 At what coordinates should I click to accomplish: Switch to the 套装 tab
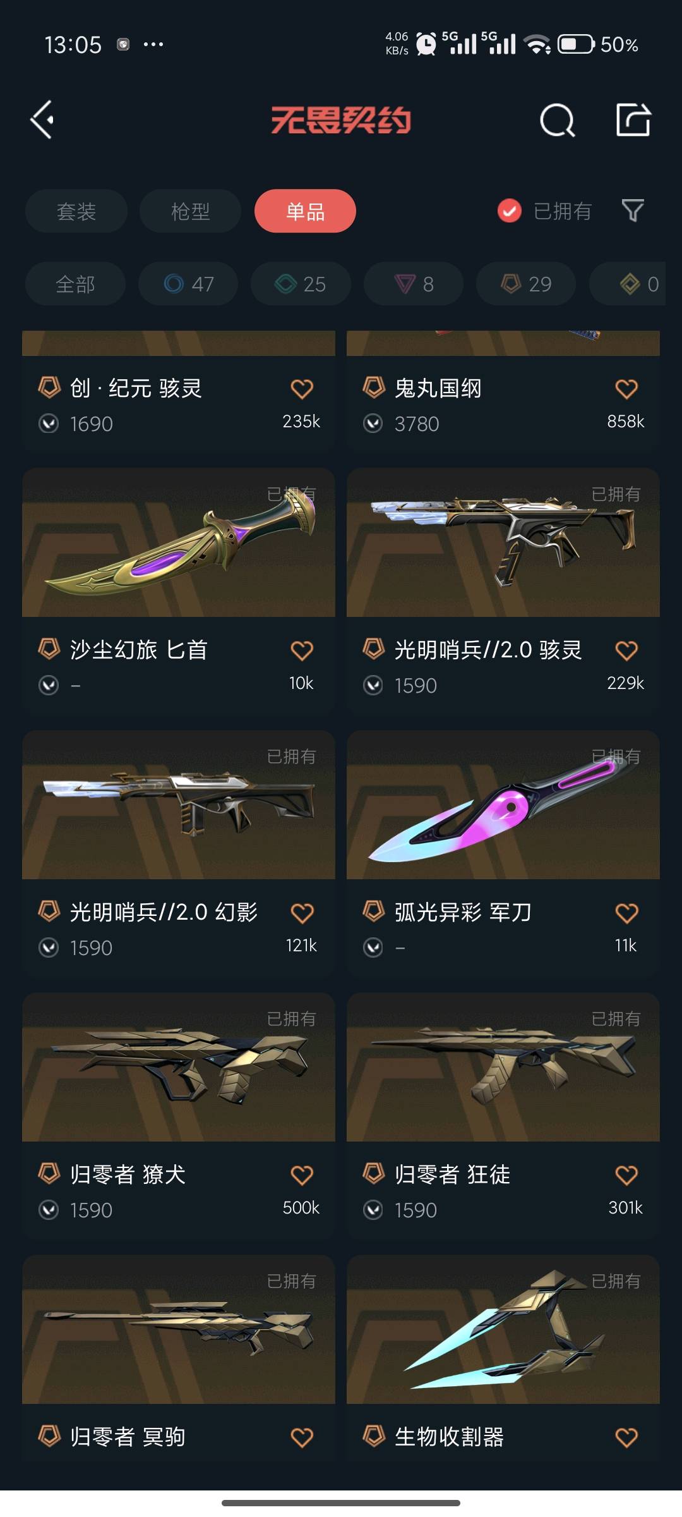(76, 211)
